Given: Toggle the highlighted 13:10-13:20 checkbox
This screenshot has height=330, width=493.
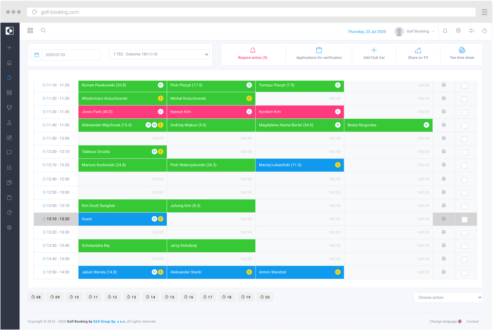Looking at the screenshot, I should point(464,219).
